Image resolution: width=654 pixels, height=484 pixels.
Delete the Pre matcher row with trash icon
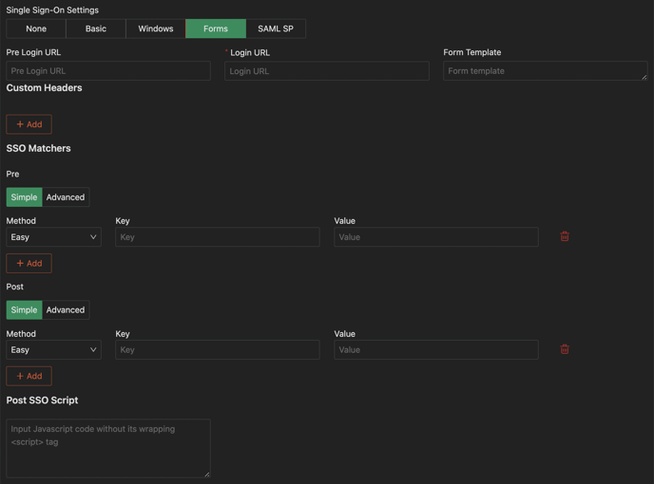click(565, 236)
